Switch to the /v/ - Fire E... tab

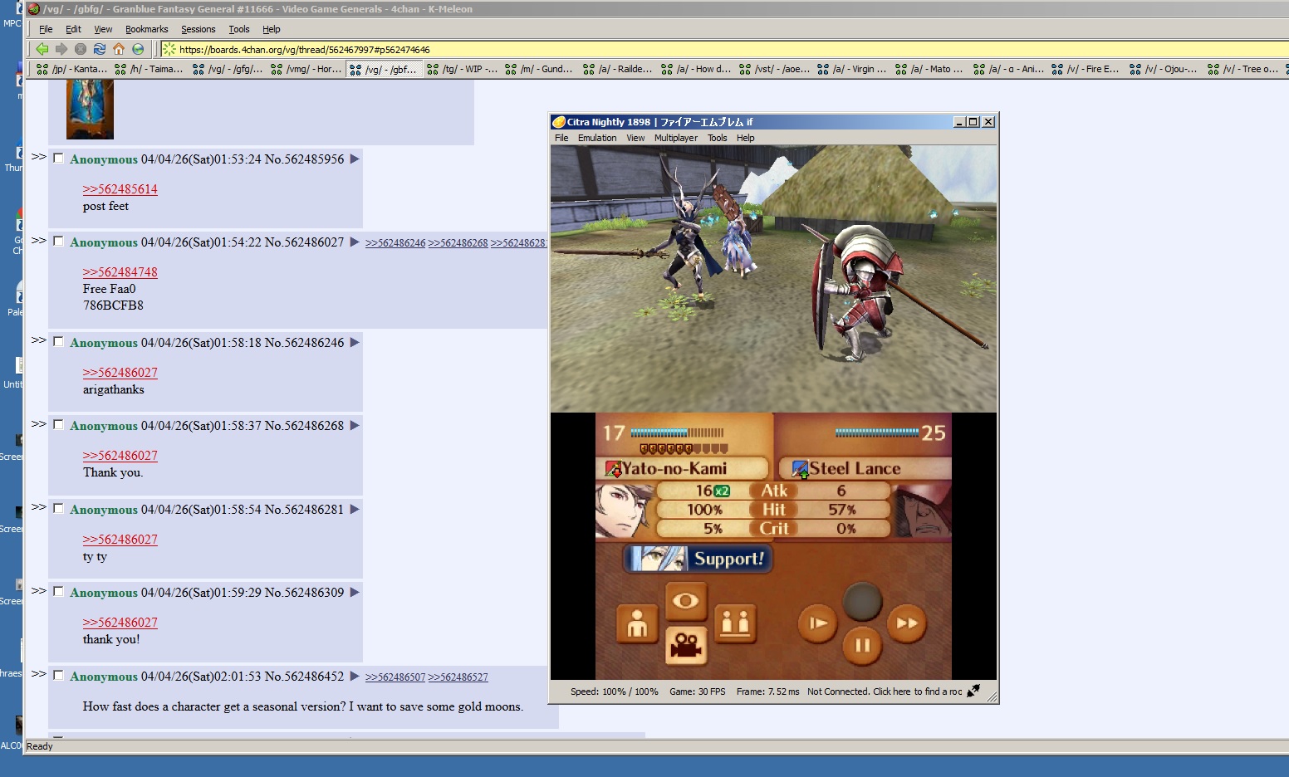(1087, 69)
